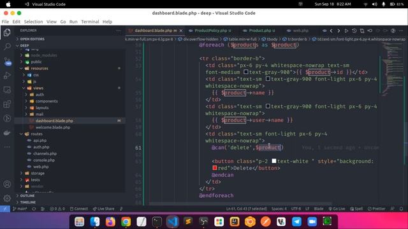
Task: Open the File menu
Action: (5, 22)
